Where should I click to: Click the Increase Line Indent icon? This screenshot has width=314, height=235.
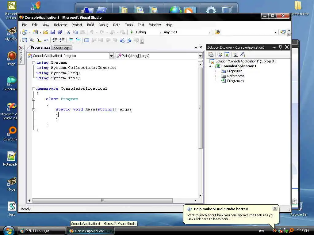tap(62, 40)
